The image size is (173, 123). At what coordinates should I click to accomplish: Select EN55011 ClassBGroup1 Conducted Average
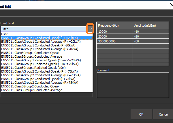[32, 56]
